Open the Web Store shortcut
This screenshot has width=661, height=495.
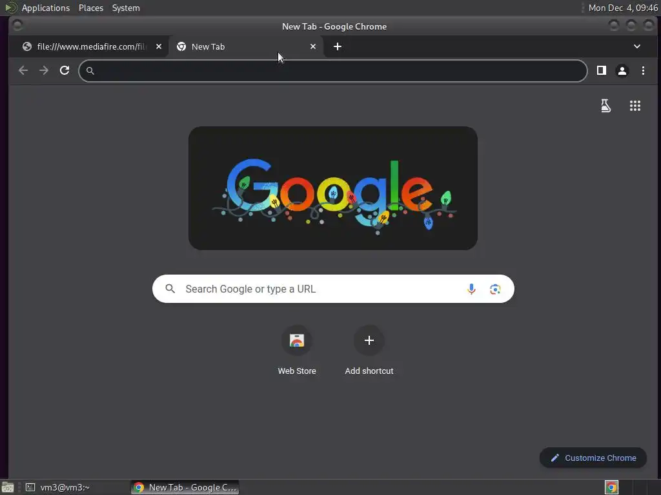pos(297,350)
